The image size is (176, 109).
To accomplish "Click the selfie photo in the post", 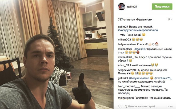I will click(57, 54).
